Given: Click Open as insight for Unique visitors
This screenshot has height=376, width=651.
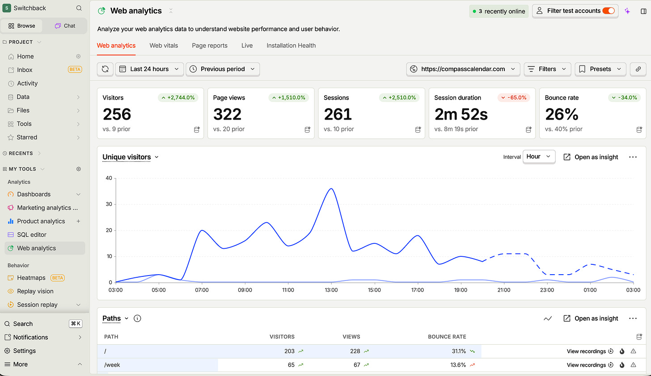Looking at the screenshot, I should 591,157.
